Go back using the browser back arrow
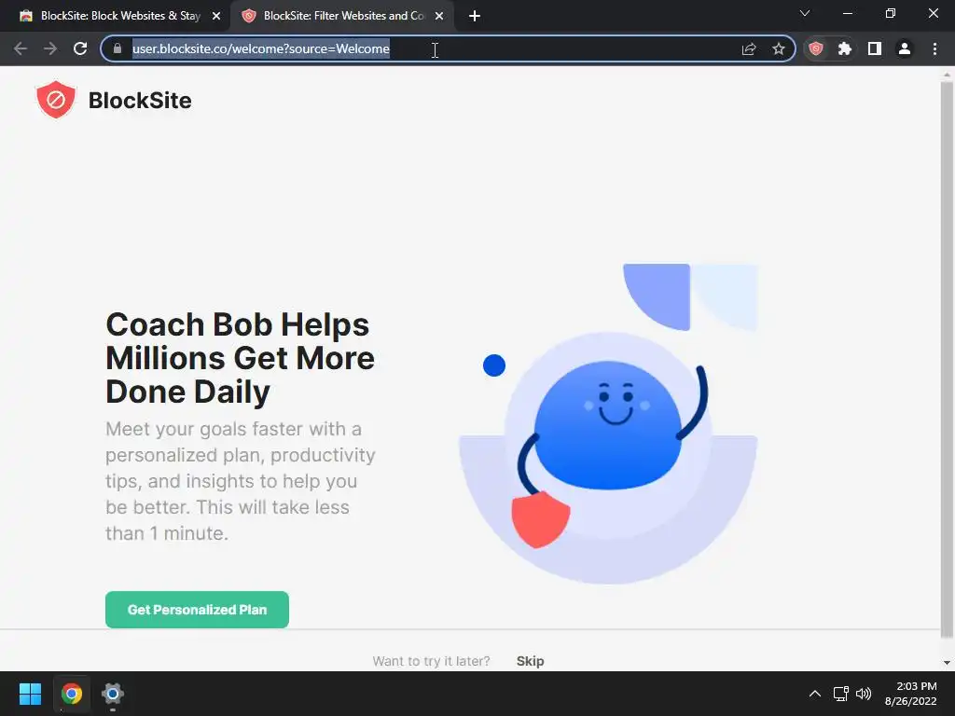Image resolution: width=955 pixels, height=716 pixels. [x=21, y=48]
